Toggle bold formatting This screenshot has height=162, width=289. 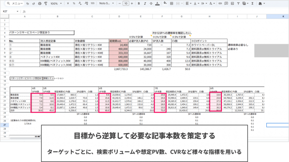(139, 4)
